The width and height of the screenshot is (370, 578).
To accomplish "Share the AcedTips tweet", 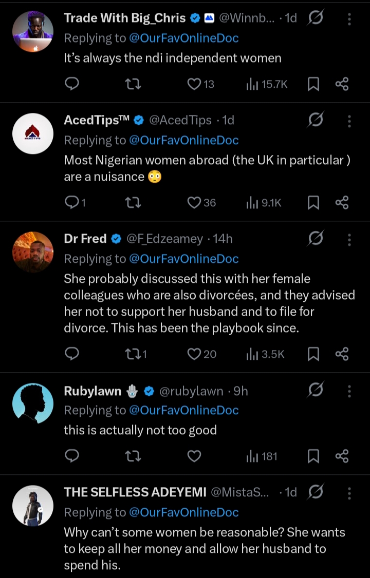I will [x=342, y=203].
